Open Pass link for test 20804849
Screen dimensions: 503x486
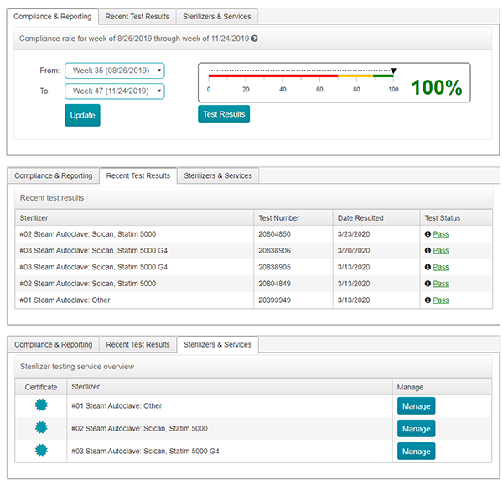(440, 284)
